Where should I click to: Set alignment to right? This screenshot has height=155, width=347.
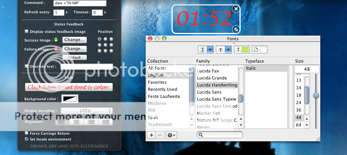(x=91, y=122)
